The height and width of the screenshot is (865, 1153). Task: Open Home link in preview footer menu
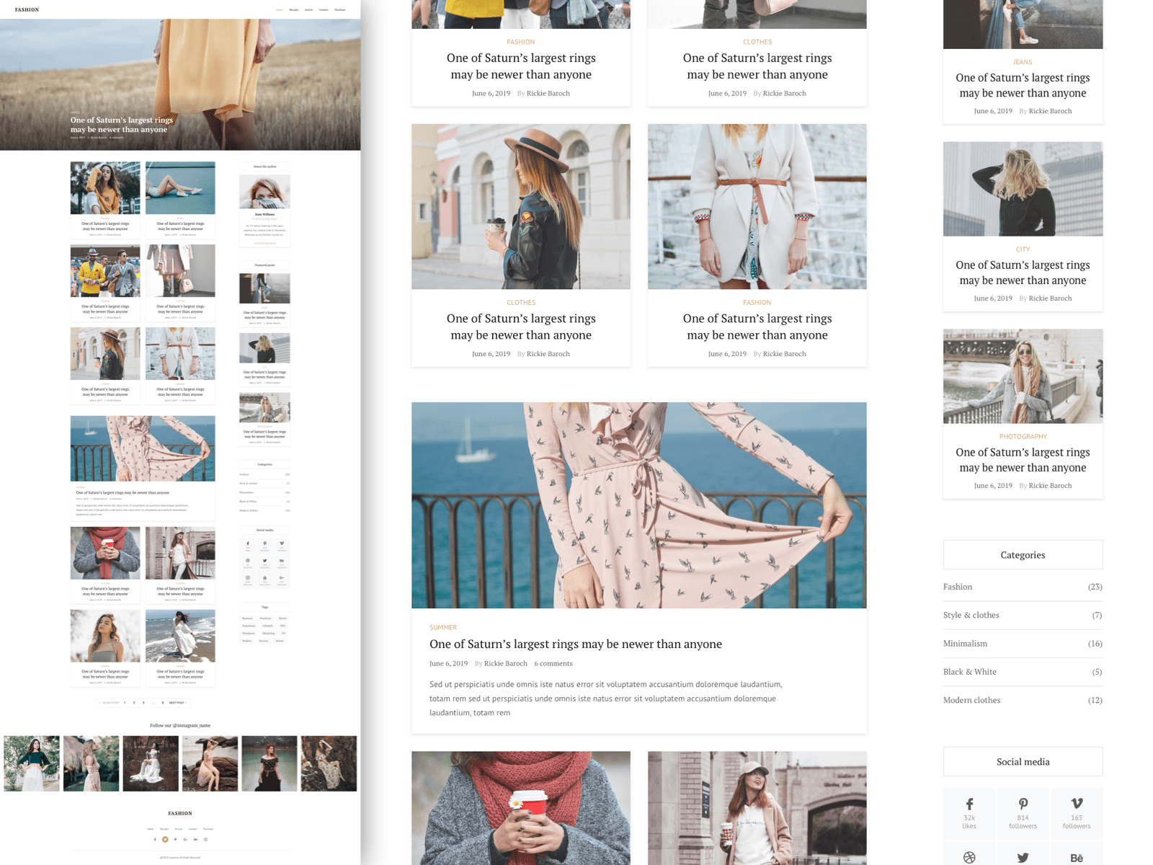[x=151, y=829]
